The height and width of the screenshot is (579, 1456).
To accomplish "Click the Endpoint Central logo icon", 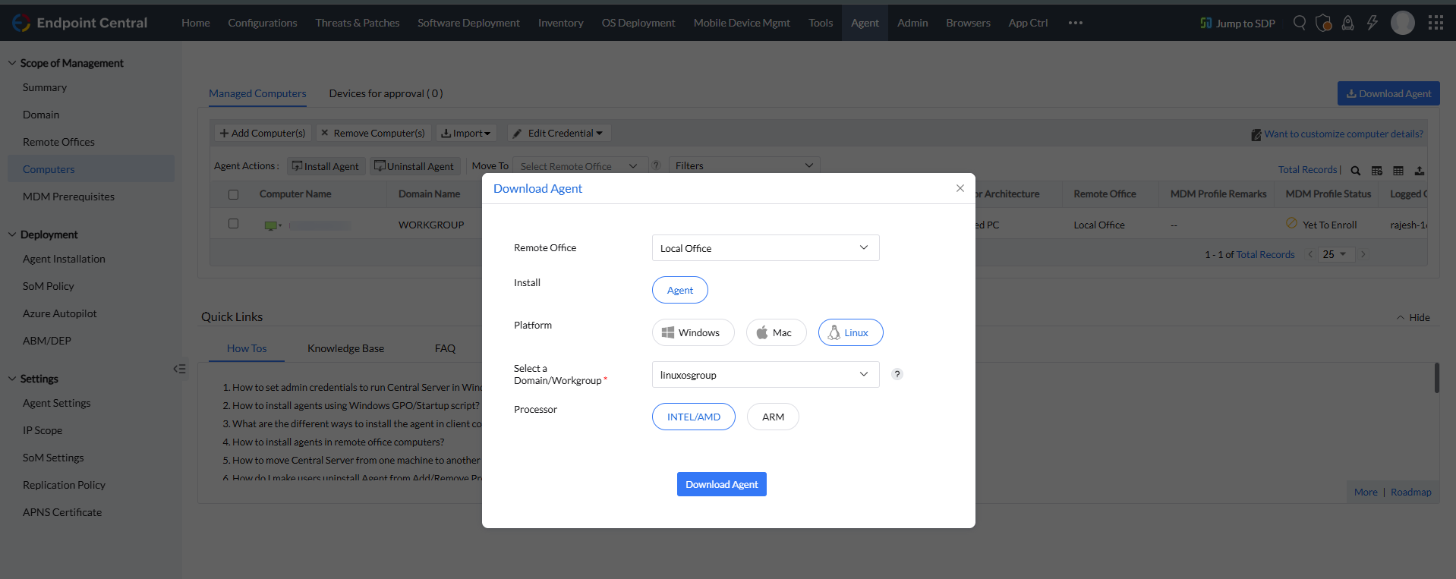I will tap(21, 23).
